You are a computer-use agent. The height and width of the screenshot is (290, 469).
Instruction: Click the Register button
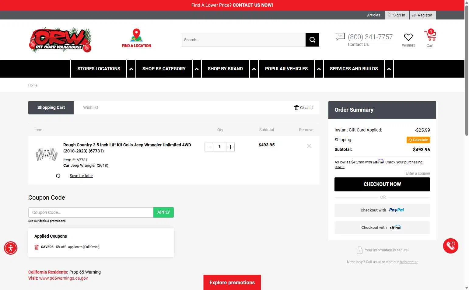tap(423, 15)
